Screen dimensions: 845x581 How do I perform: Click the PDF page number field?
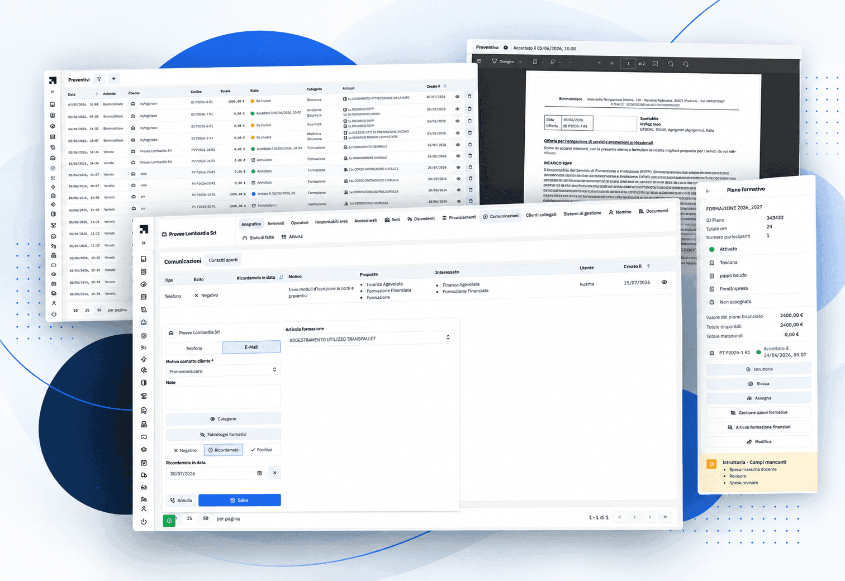[628, 63]
